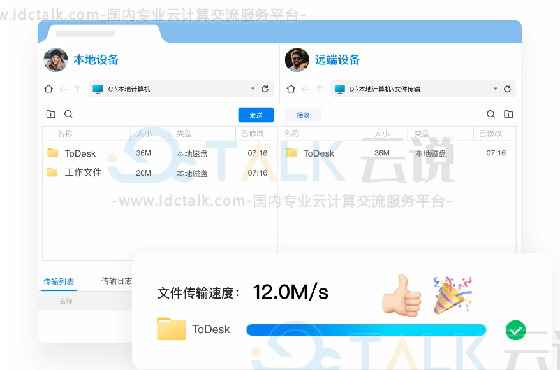Click the local device user avatar

(55, 60)
